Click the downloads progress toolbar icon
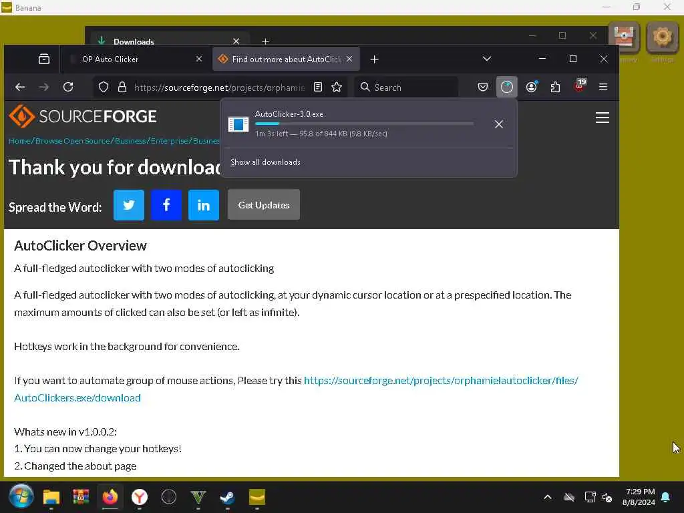This screenshot has width=684, height=513. (x=507, y=88)
